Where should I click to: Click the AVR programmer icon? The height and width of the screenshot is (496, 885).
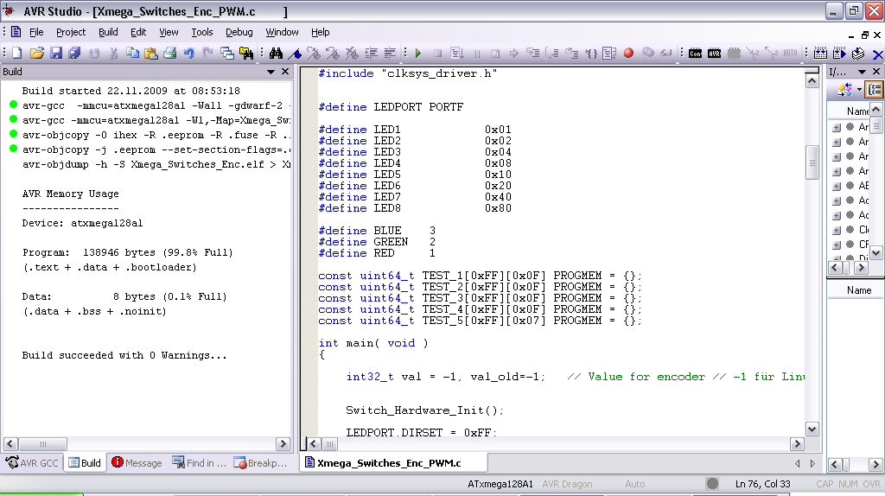tap(715, 53)
